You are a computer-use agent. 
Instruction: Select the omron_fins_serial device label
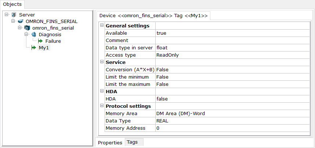pyautogui.click(x=53, y=28)
